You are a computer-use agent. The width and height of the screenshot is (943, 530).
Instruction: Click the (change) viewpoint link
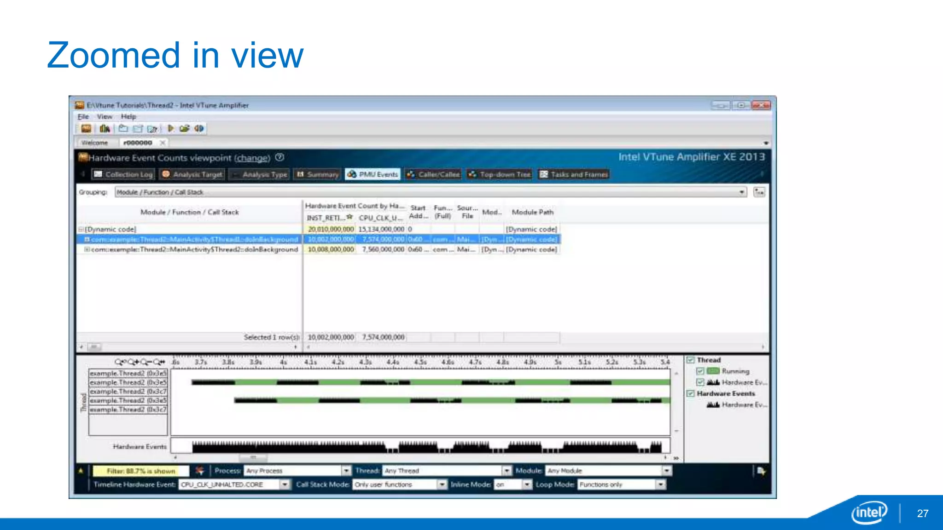tap(252, 158)
